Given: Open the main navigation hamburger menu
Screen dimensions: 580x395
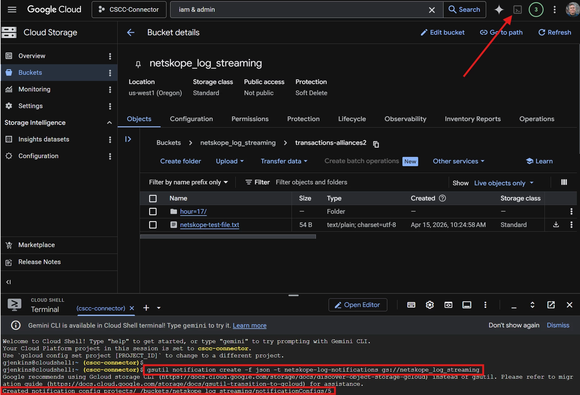Looking at the screenshot, I should coord(12,10).
